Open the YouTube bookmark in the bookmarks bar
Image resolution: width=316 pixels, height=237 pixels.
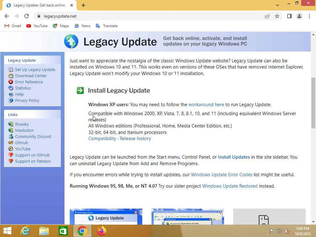coord(37,26)
